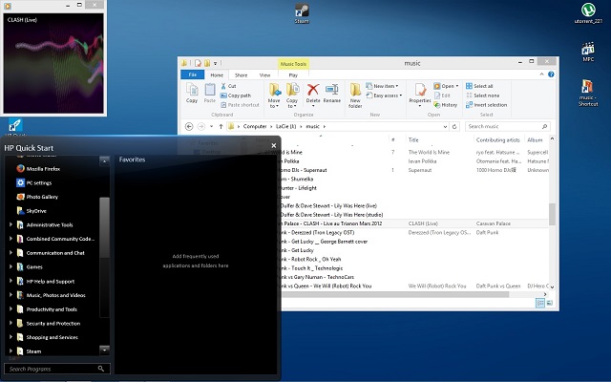Create a New folder from the ribbon
The width and height of the screenshot is (611, 382).
355,95
